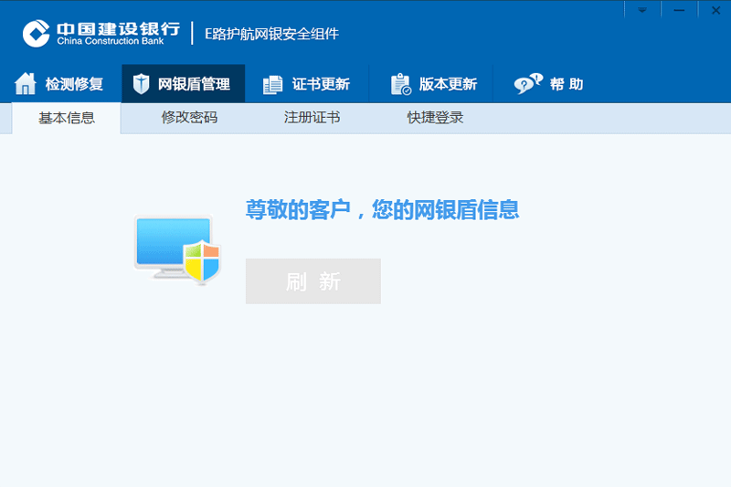
Task: Switch to the 注册证书 tab
Action: (312, 118)
